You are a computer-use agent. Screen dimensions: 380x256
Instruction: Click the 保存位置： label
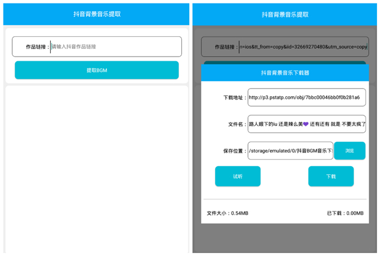tap(234, 151)
